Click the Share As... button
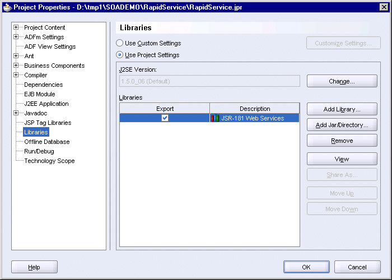 [x=342, y=175]
